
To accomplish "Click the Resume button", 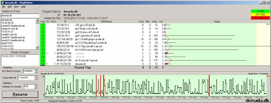I will (20, 94).
